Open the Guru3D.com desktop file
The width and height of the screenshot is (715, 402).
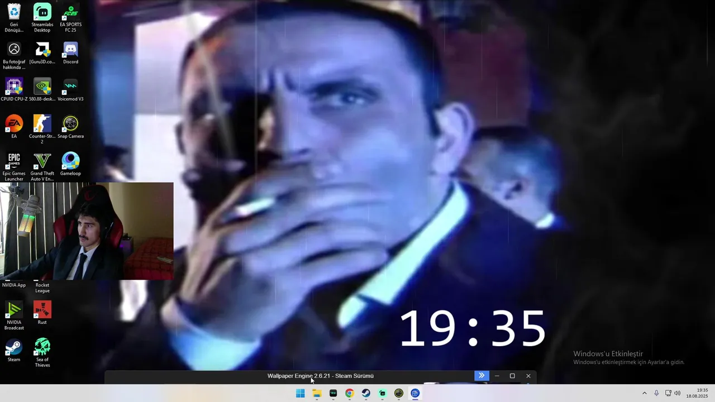42,52
